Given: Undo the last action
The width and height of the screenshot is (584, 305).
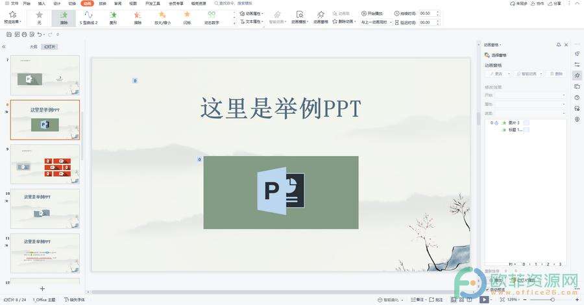Looking at the screenshot, I should [40, 34].
